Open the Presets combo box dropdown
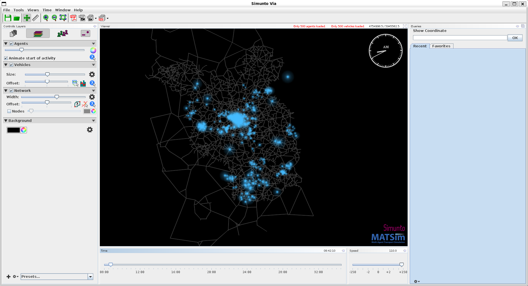This screenshot has height=286, width=528. pyautogui.click(x=90, y=277)
